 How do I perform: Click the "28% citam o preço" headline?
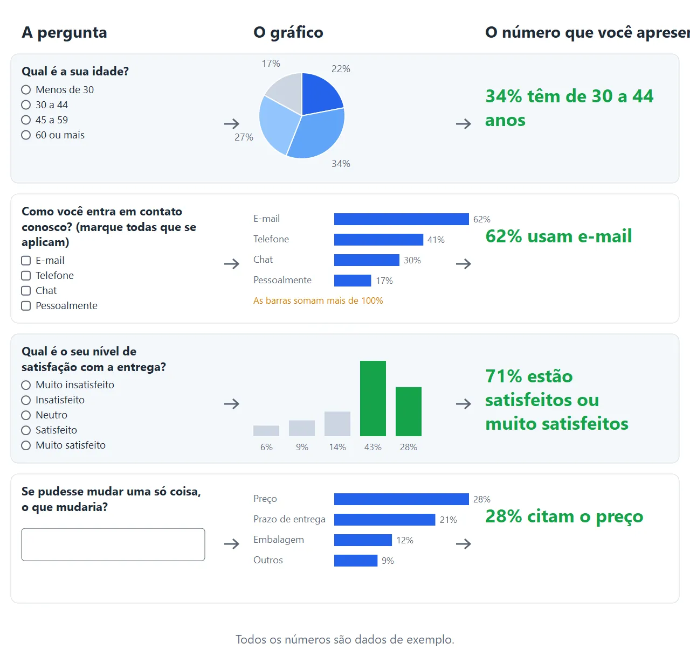coord(564,516)
